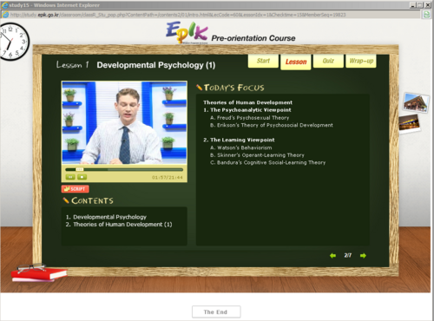This screenshot has height=321, width=434.
Task: Go to previous page with left green arrow
Action: pyautogui.click(x=332, y=256)
